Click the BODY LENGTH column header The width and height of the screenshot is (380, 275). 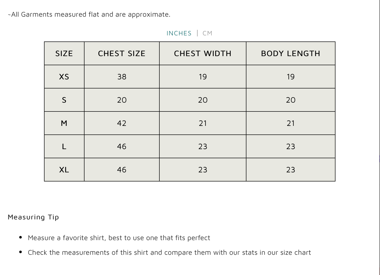[x=290, y=54]
